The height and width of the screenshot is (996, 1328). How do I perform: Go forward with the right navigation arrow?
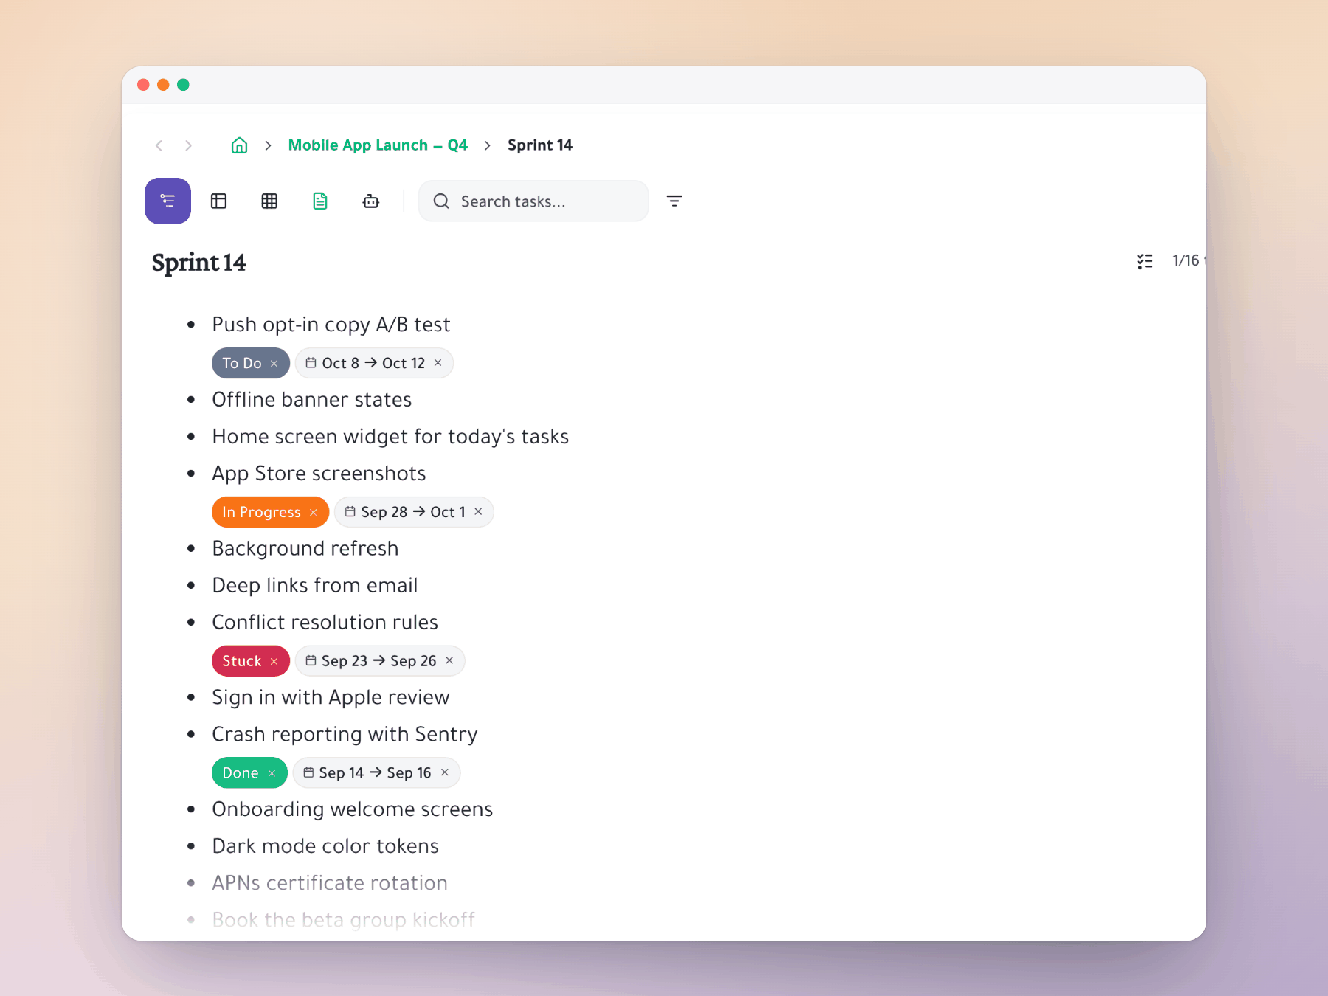(x=189, y=145)
